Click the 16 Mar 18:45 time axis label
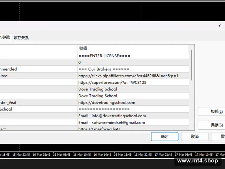The width and height of the screenshot is (225, 169). point(123,155)
